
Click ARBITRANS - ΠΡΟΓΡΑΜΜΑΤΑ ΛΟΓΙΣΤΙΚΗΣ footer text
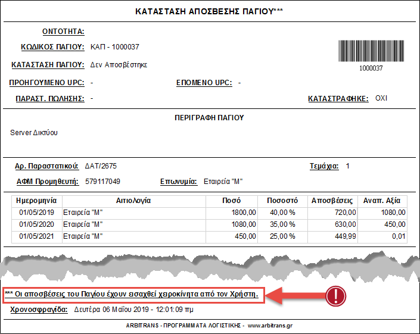click(183, 326)
